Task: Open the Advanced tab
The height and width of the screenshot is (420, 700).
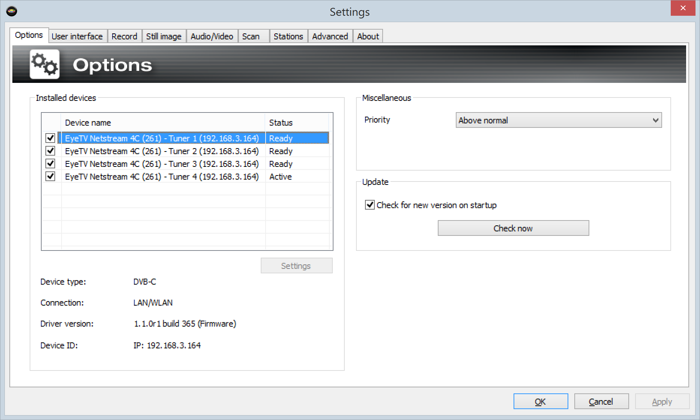Action: [x=330, y=36]
